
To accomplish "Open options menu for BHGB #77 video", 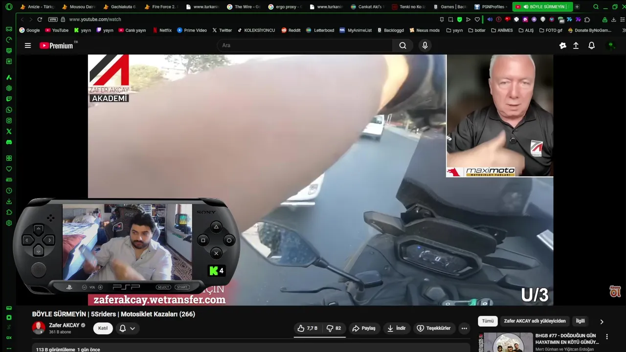I will 607,337.
